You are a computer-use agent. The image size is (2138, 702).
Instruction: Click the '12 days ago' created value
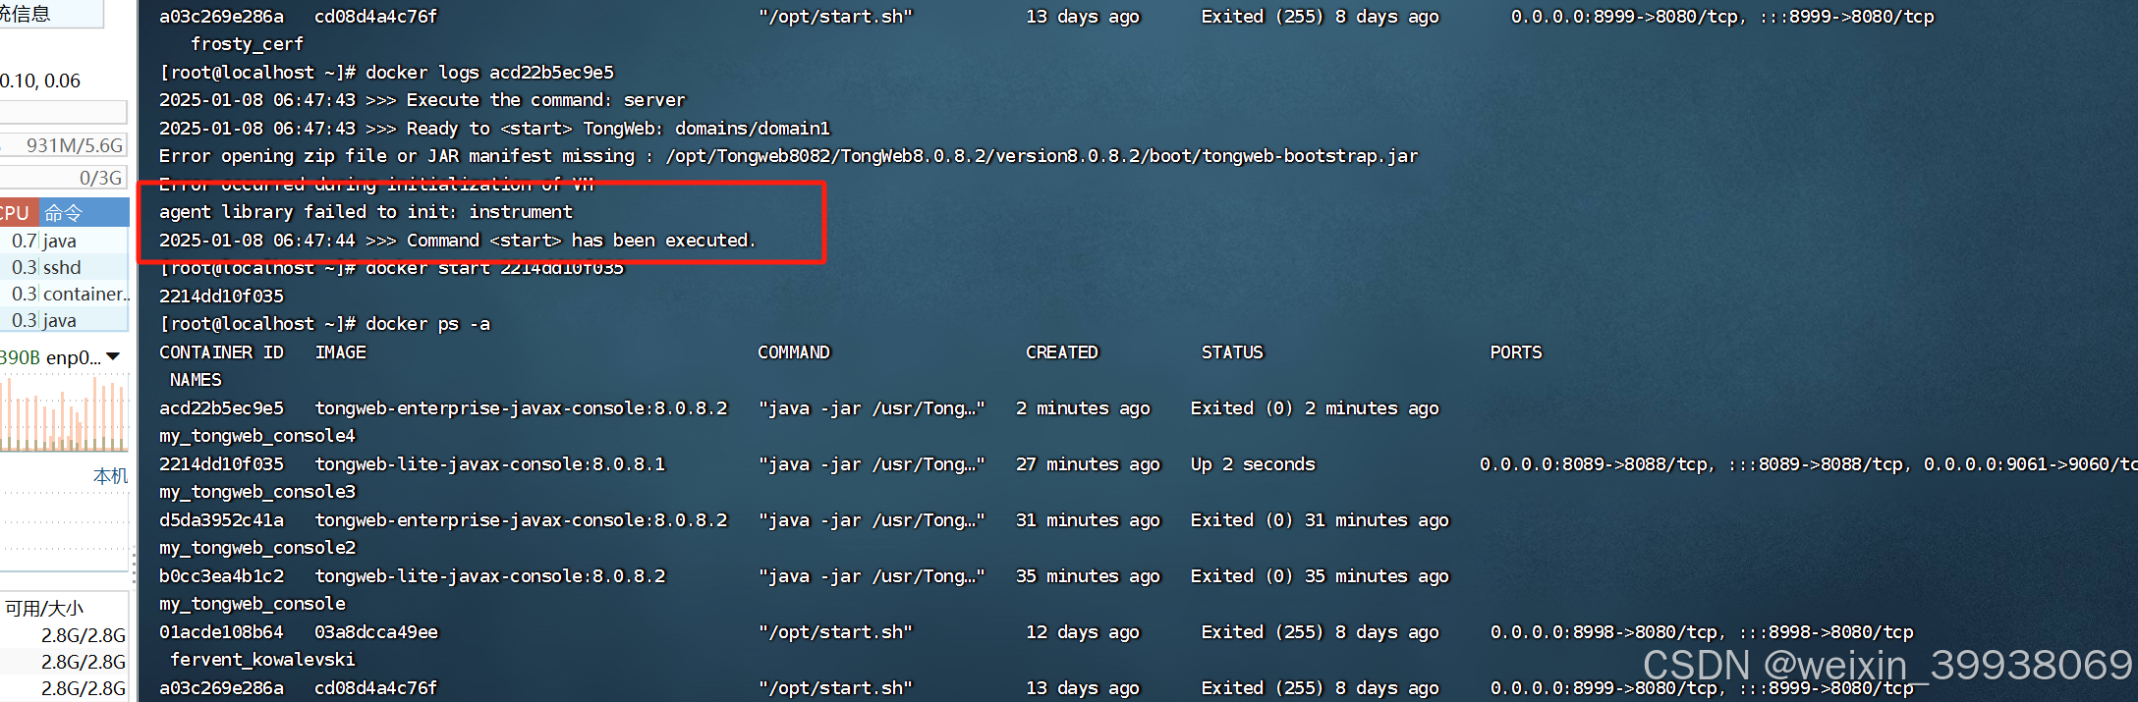click(x=1083, y=632)
